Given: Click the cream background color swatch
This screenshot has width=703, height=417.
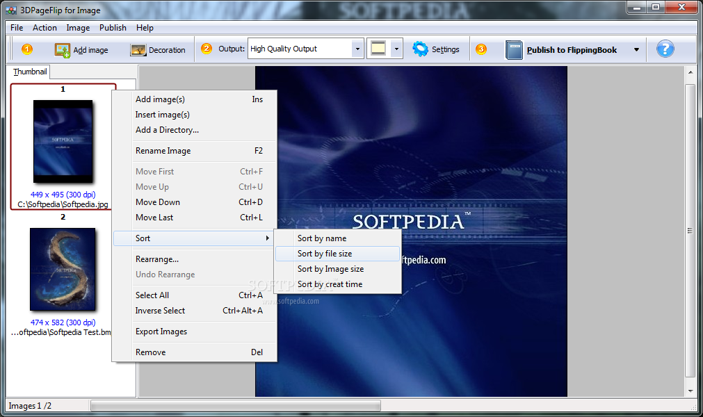Looking at the screenshot, I should pyautogui.click(x=378, y=48).
